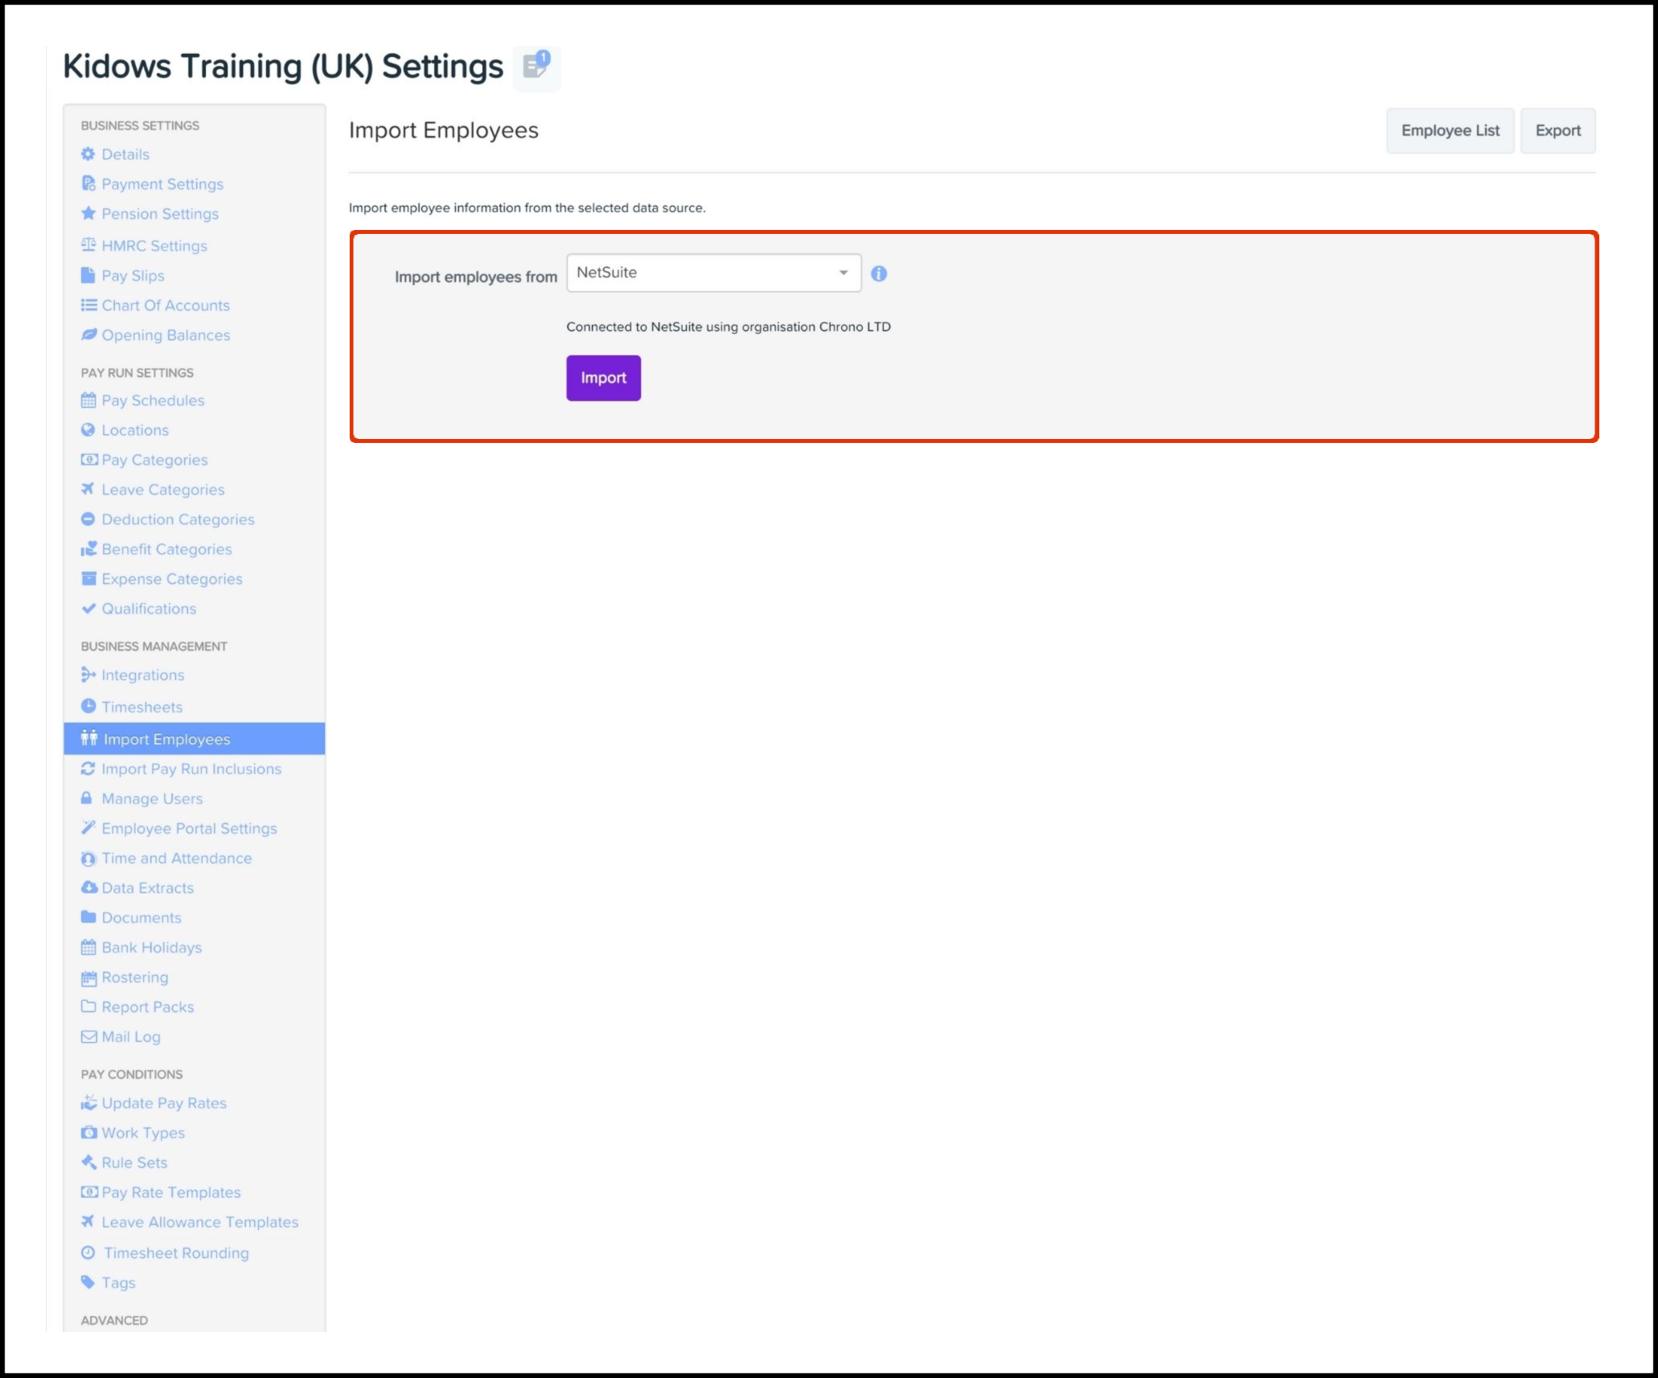Click the globe icon beside Locations
This screenshot has width=1658, height=1378.
click(x=88, y=430)
